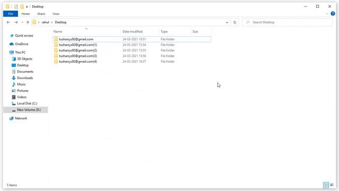The height and width of the screenshot is (191, 339).
Task: Open the Help question mark icon
Action: coord(333,14)
